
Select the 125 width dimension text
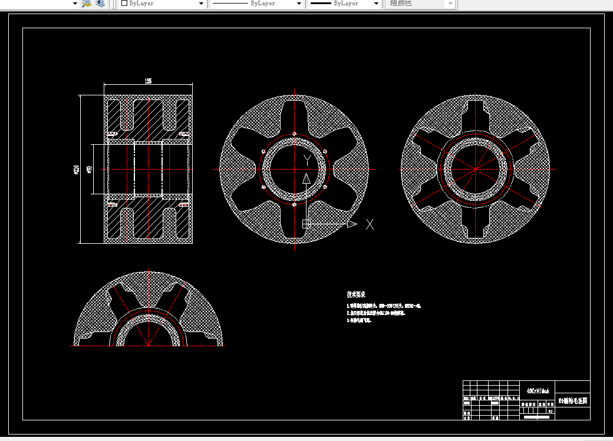click(148, 81)
